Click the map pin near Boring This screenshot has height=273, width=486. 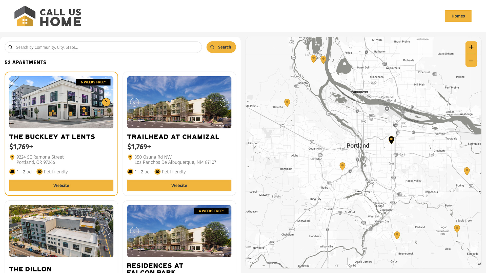(467, 171)
